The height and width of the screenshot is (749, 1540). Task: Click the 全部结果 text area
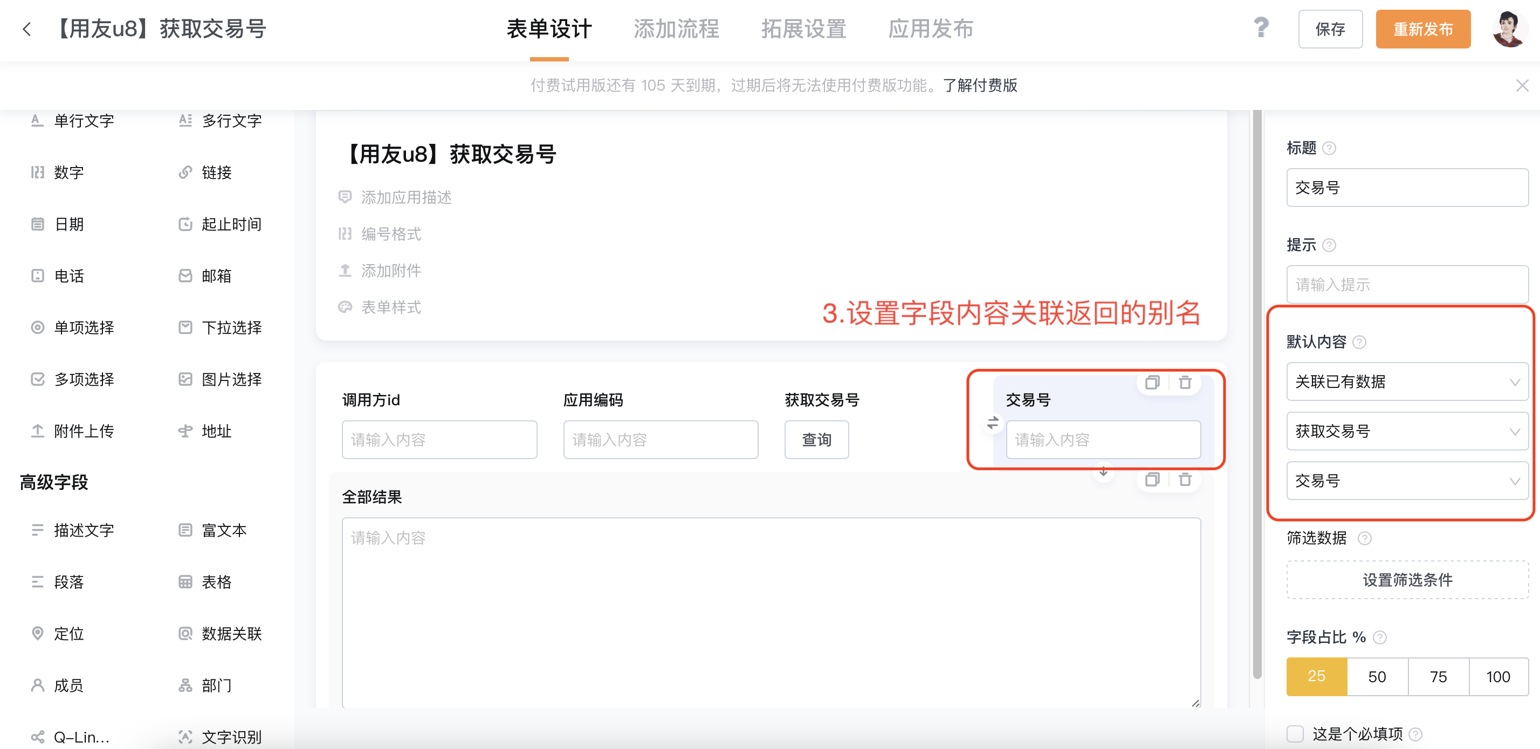tap(771, 613)
